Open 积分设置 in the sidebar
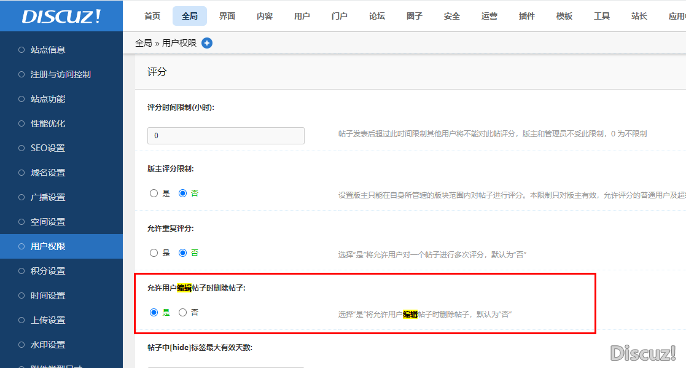The width and height of the screenshot is (686, 368). pyautogui.click(x=48, y=271)
